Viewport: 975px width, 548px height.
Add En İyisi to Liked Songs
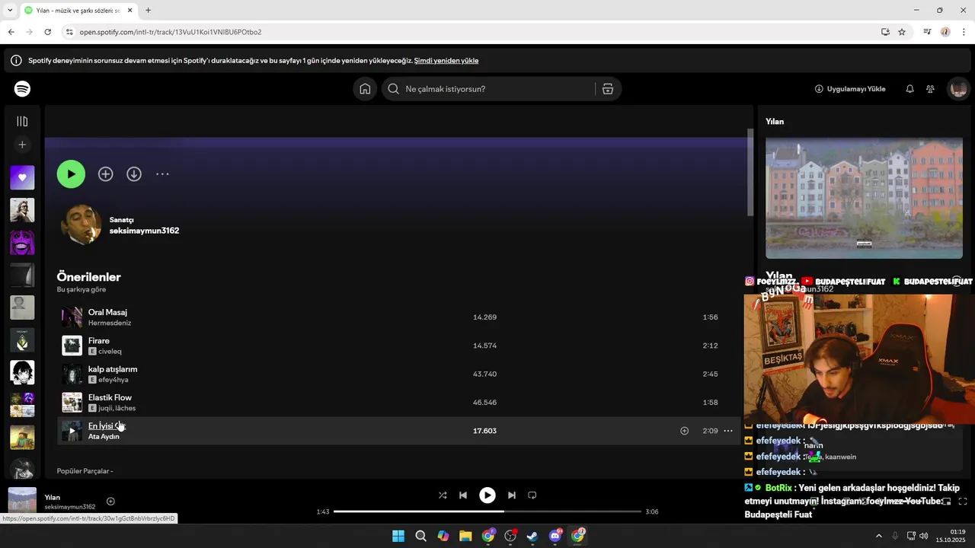pos(684,431)
